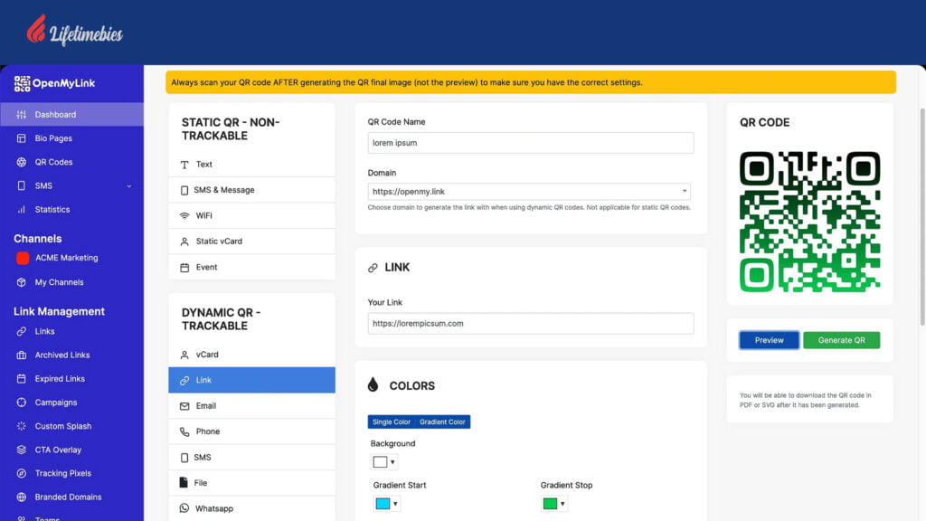Select the Link dynamic QR type

click(x=251, y=381)
